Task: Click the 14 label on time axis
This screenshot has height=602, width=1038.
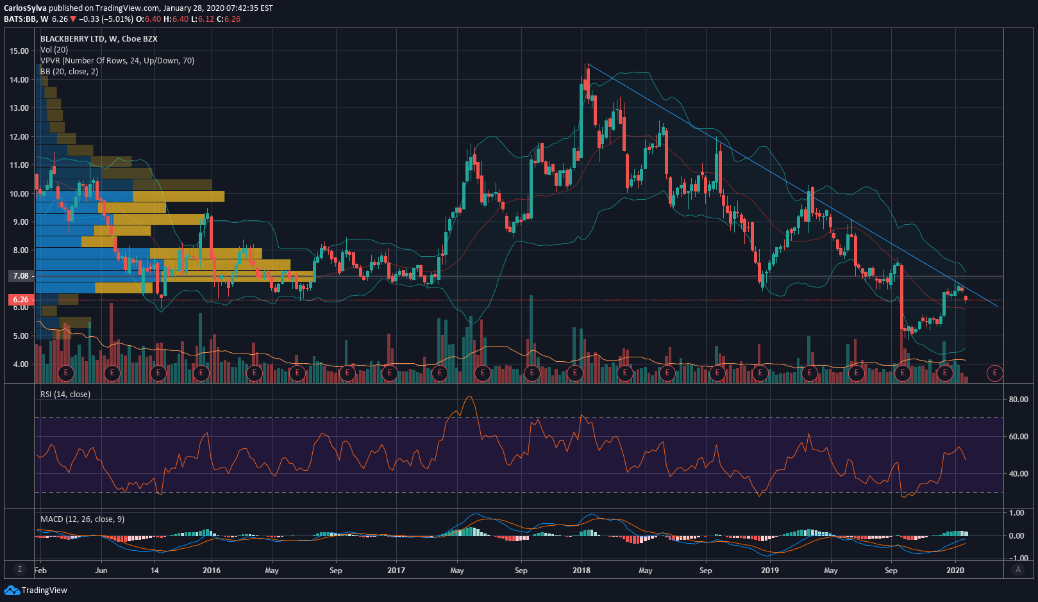Action: (155, 570)
